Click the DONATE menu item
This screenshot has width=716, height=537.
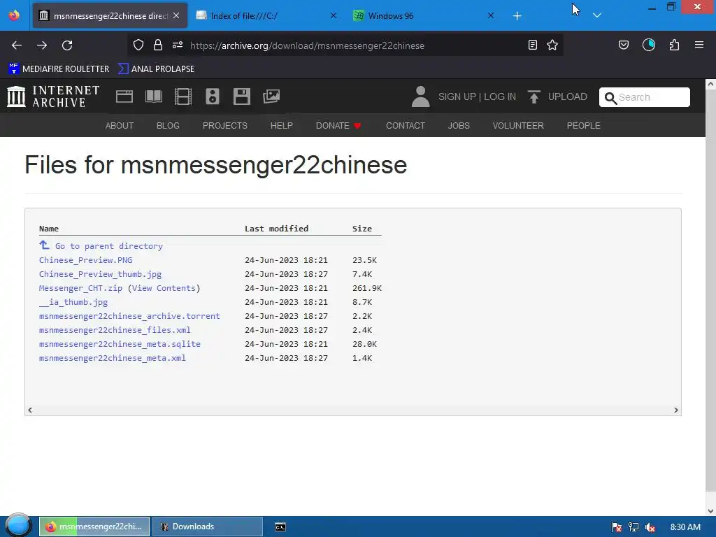(338, 126)
